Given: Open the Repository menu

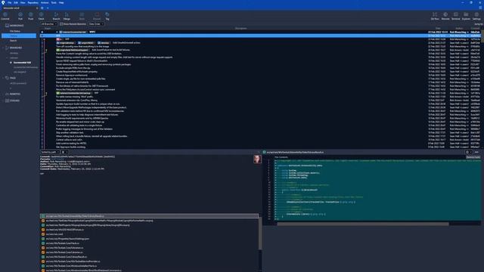Looking at the screenshot, I should coord(33,2).
